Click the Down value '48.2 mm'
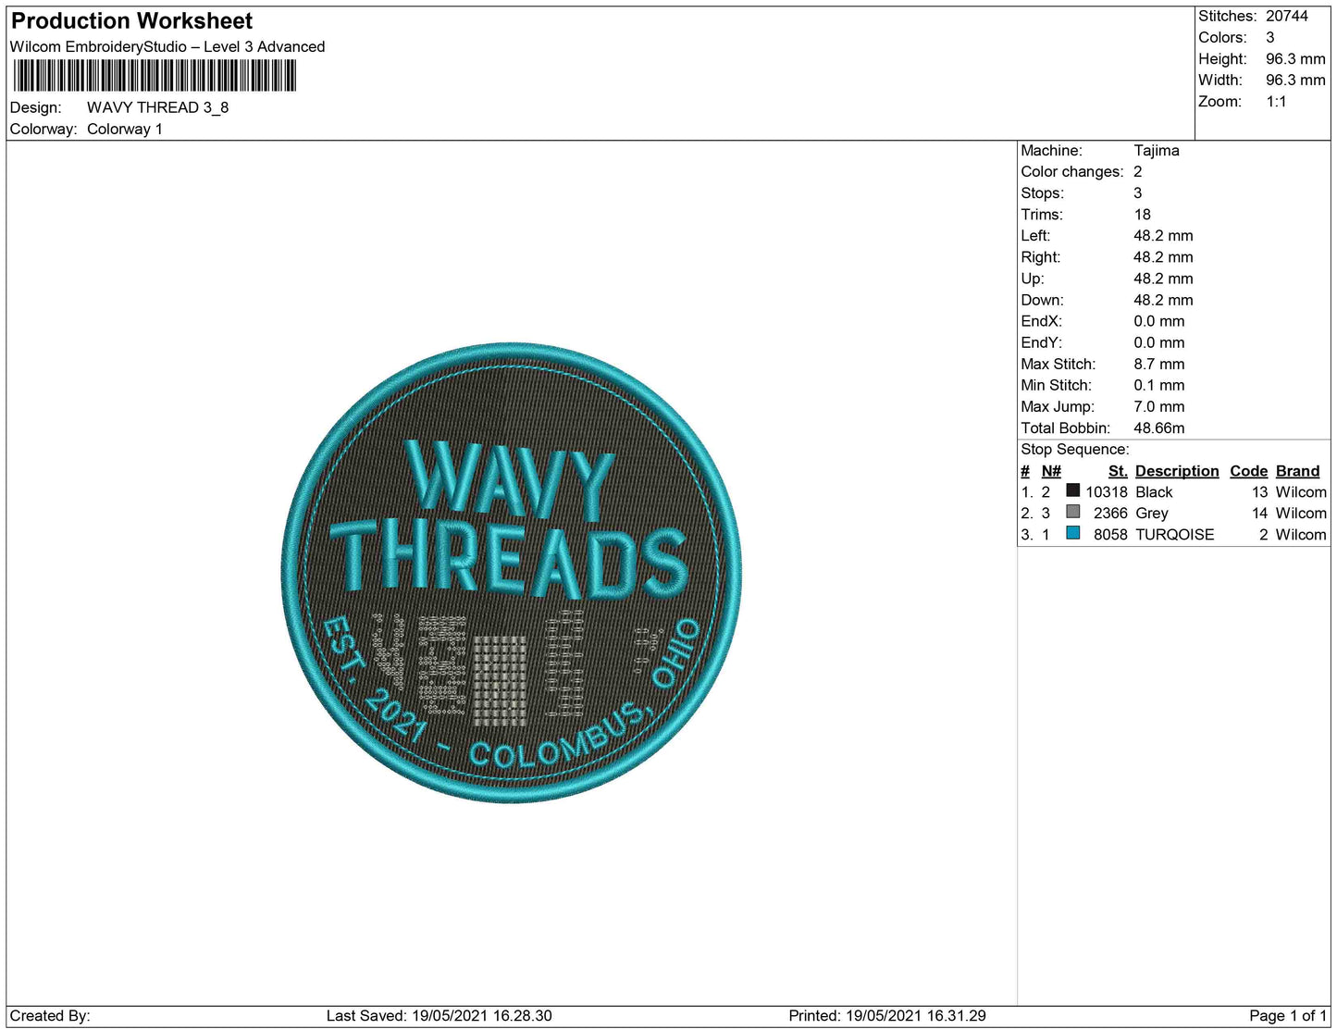Screen dimensions: 1337x1029 [x=1163, y=300]
